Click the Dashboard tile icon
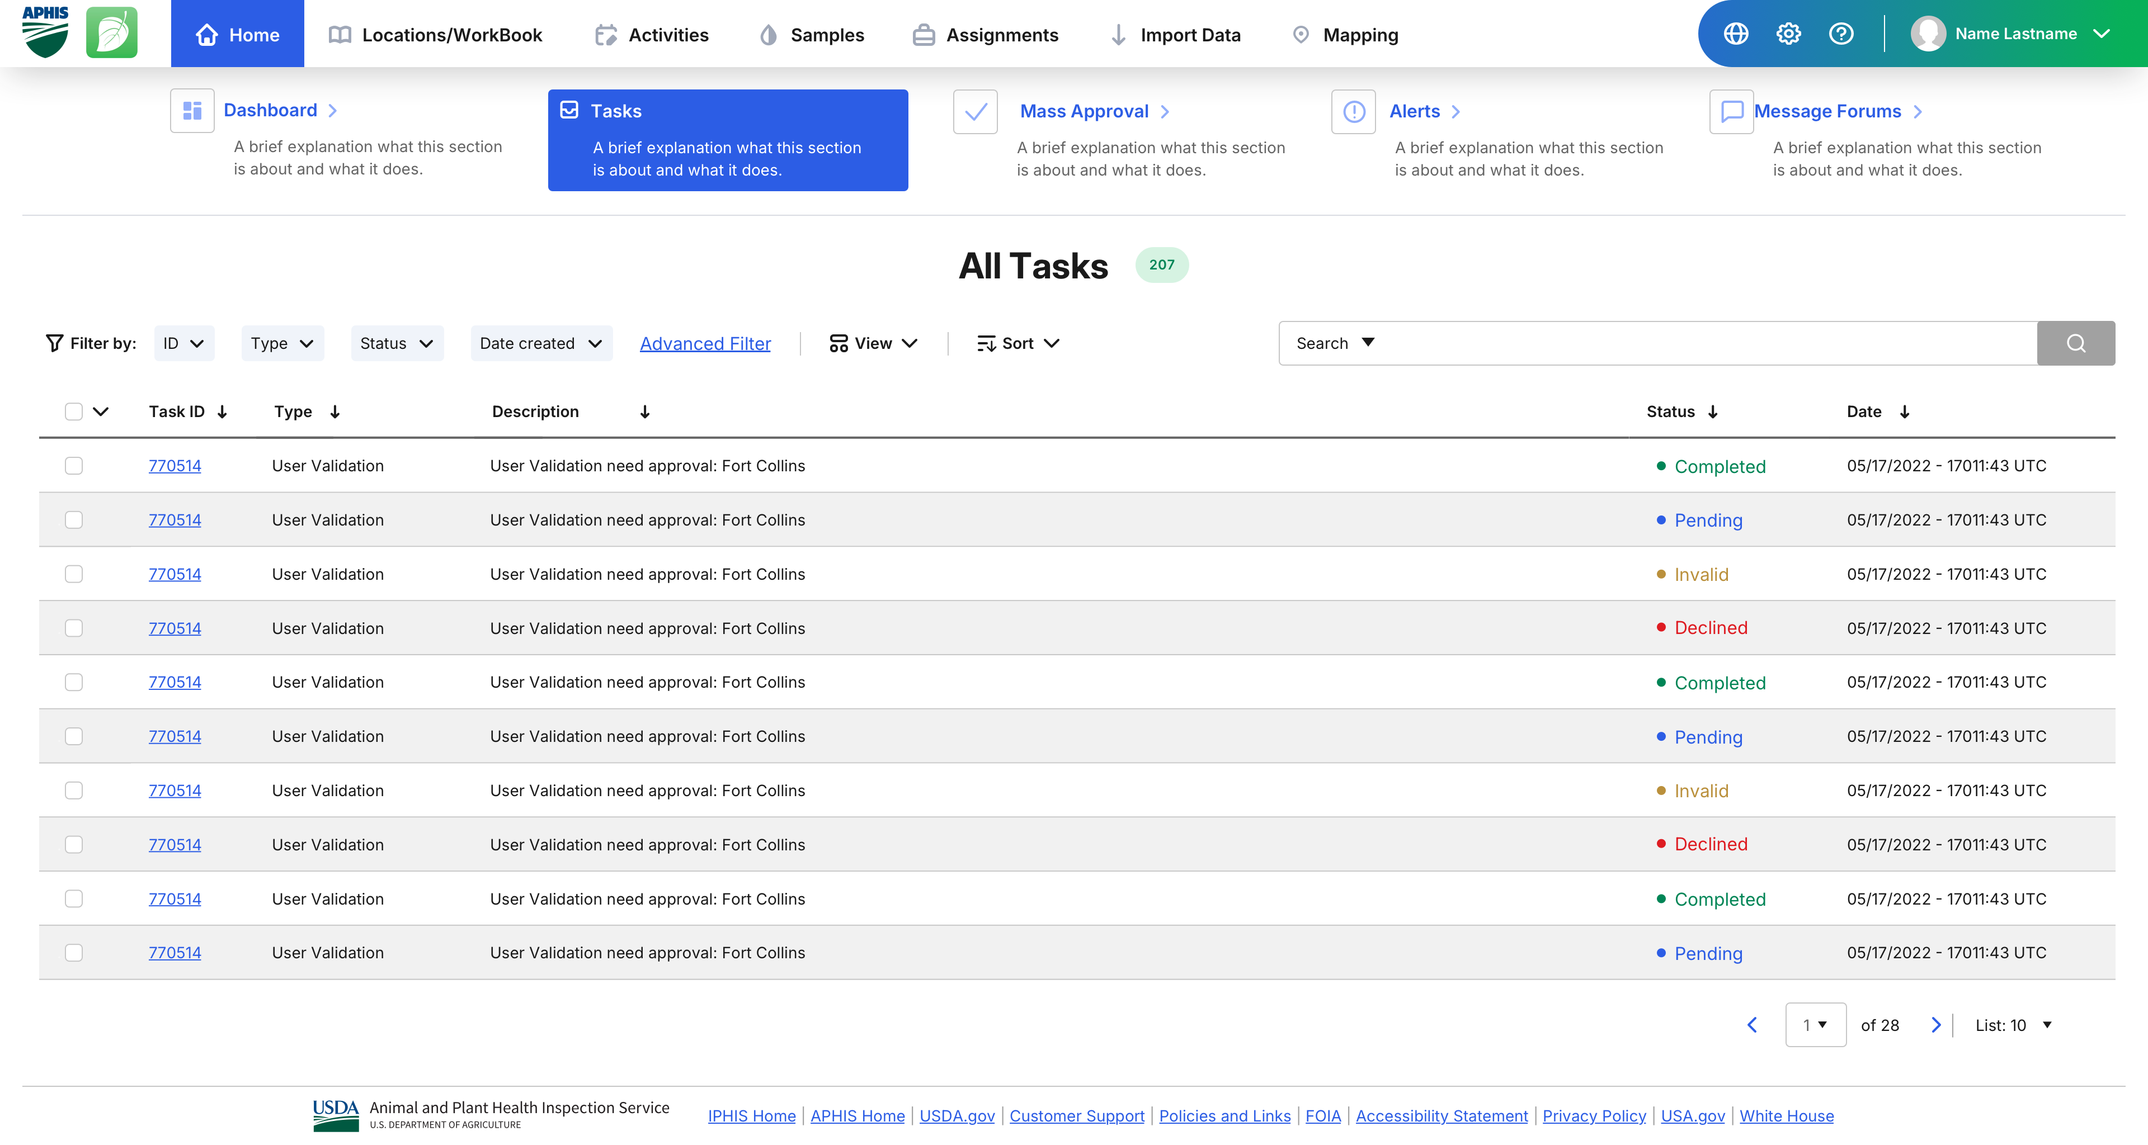The width and height of the screenshot is (2148, 1145). (192, 111)
